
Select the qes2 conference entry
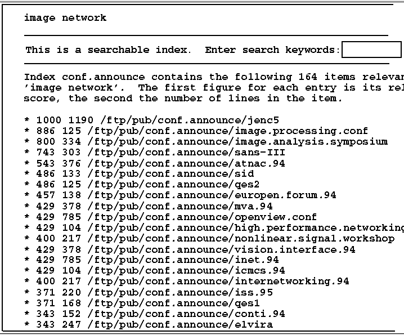(x=173, y=185)
